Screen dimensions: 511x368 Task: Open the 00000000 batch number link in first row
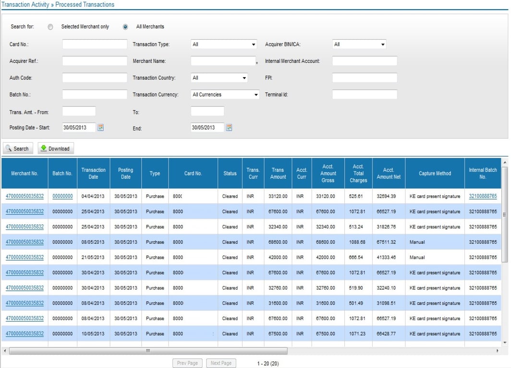tap(62, 196)
